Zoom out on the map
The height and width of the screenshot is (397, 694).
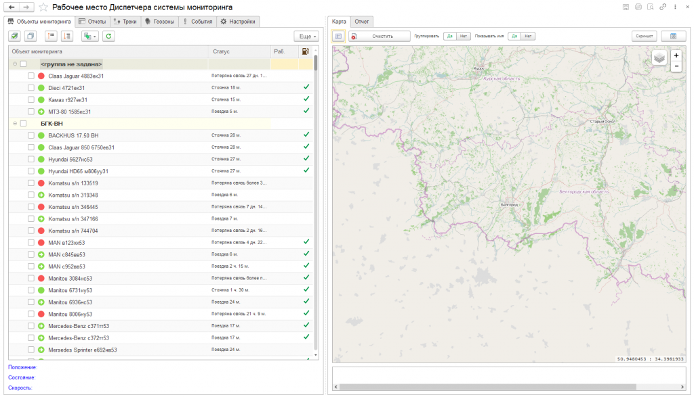(676, 66)
